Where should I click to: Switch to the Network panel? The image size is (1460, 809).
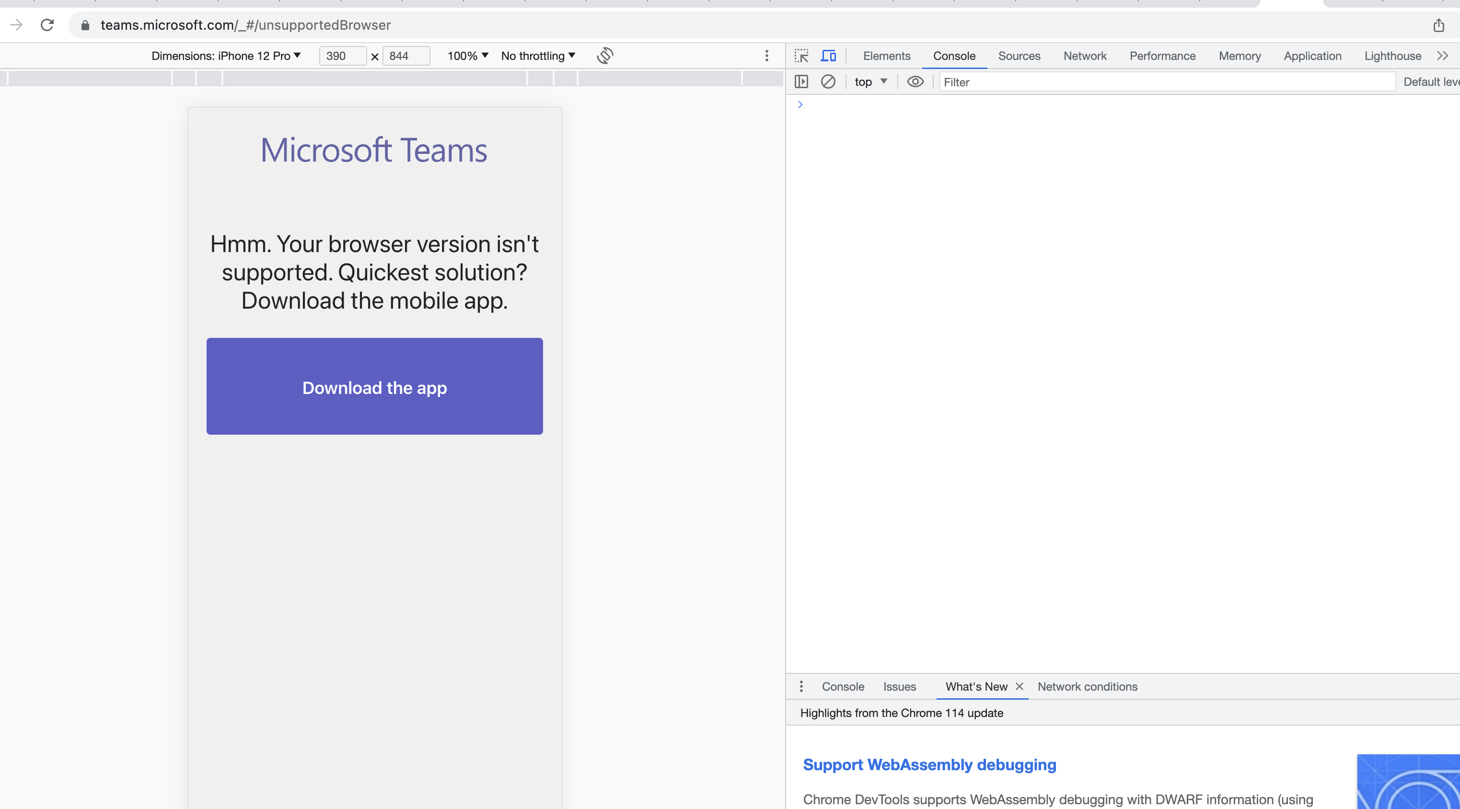(1084, 56)
